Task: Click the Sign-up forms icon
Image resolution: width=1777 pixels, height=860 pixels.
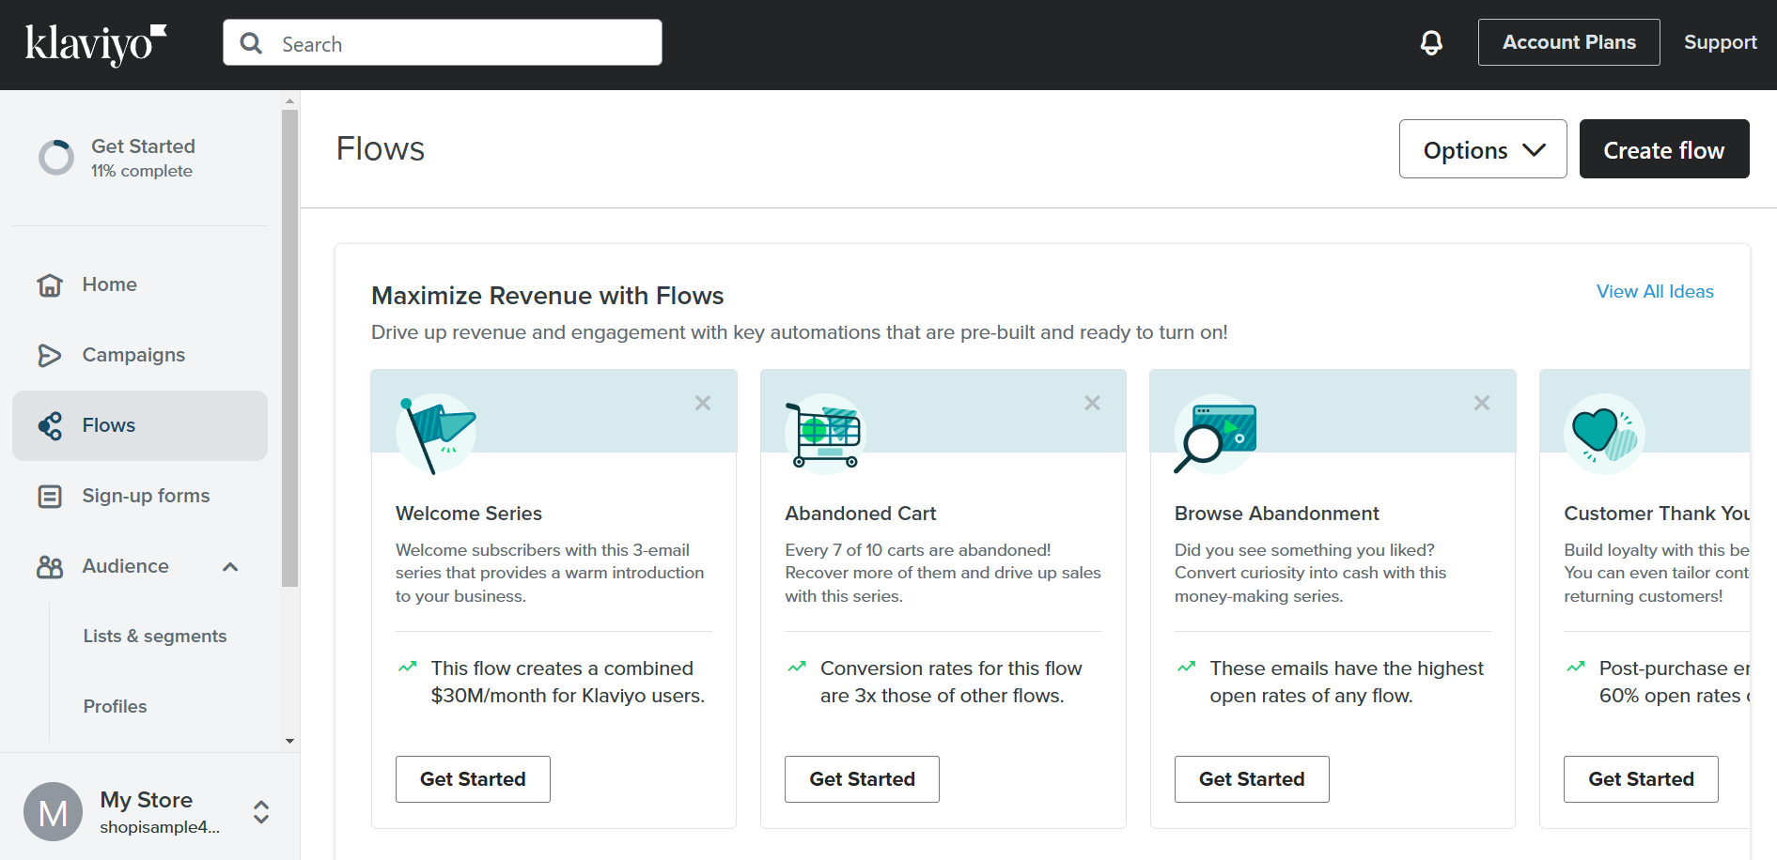Action: click(x=50, y=496)
